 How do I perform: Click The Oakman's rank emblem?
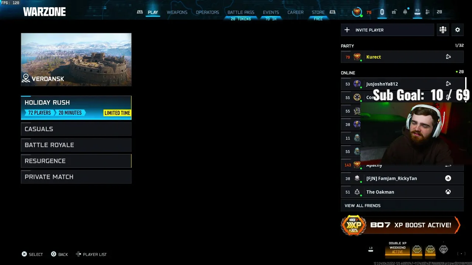pos(357,192)
